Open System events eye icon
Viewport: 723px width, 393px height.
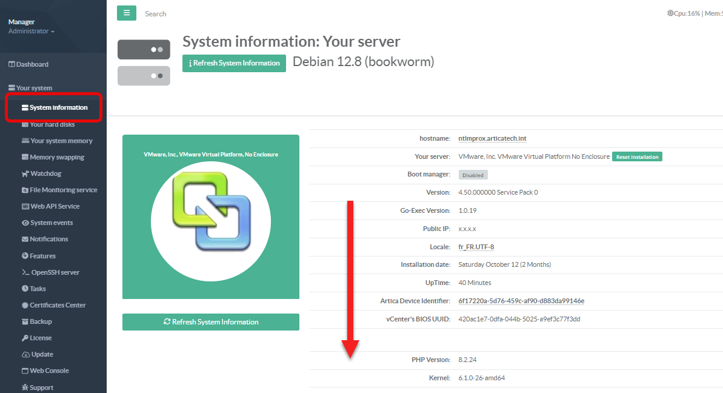(25, 223)
